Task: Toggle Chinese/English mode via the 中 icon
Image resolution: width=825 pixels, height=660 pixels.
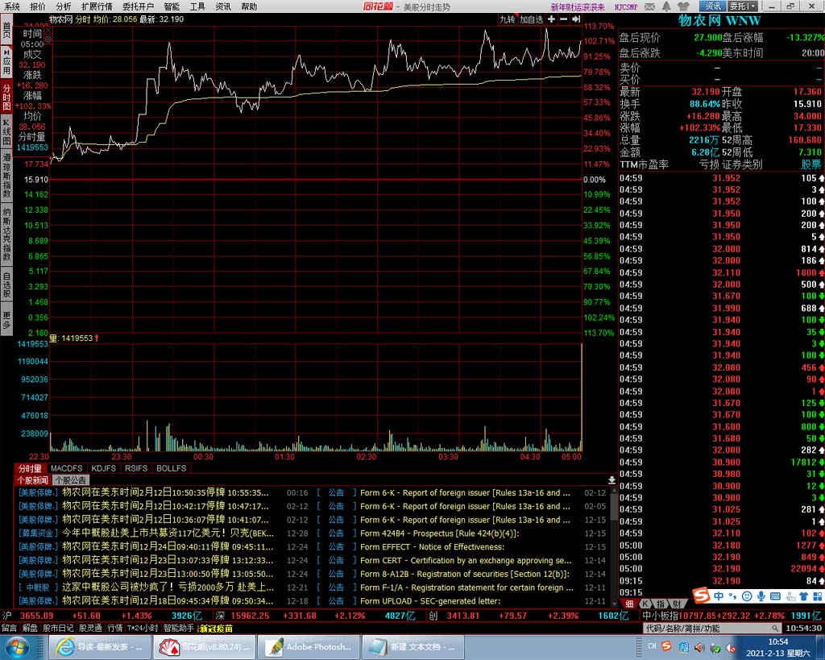Action: pos(719,596)
